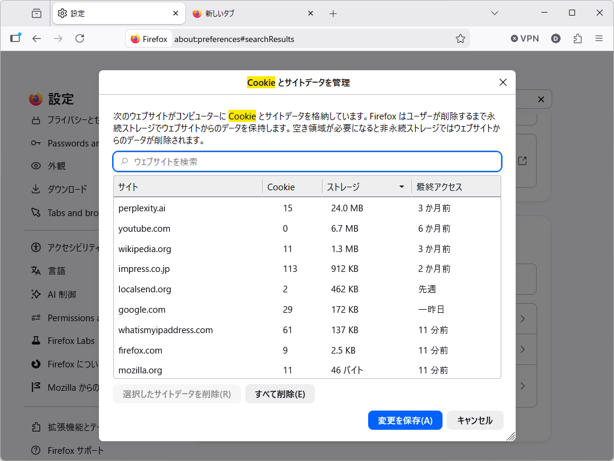Open the extensions puzzle icon

(577, 38)
